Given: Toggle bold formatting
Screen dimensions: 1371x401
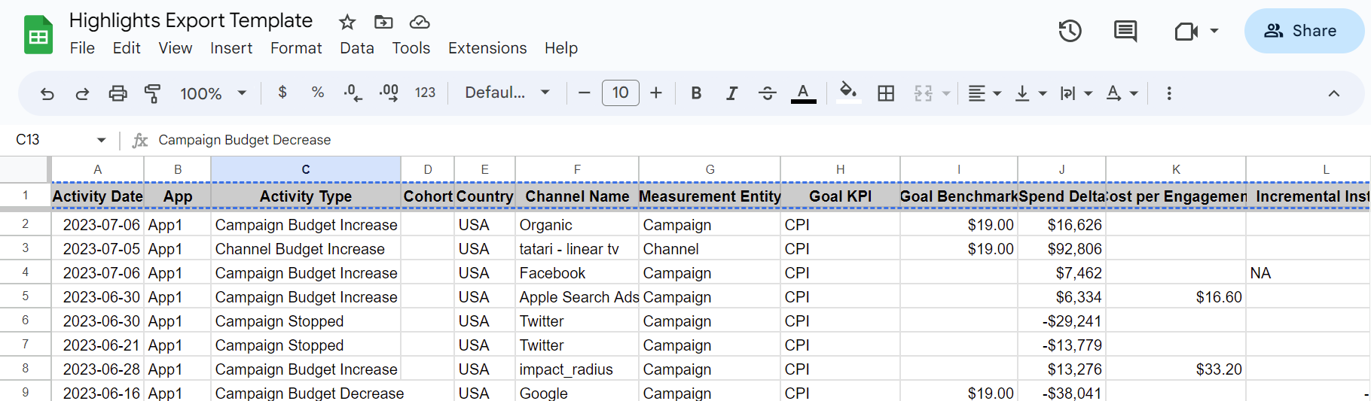Looking at the screenshot, I should tap(696, 93).
